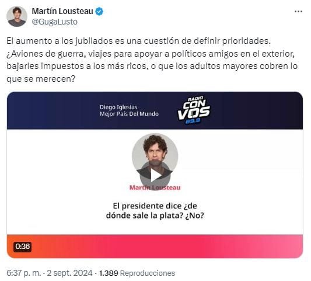Click the orange-pink gradient bar of video
Viewport: 311px width, 281px height.
pyautogui.click(x=155, y=247)
